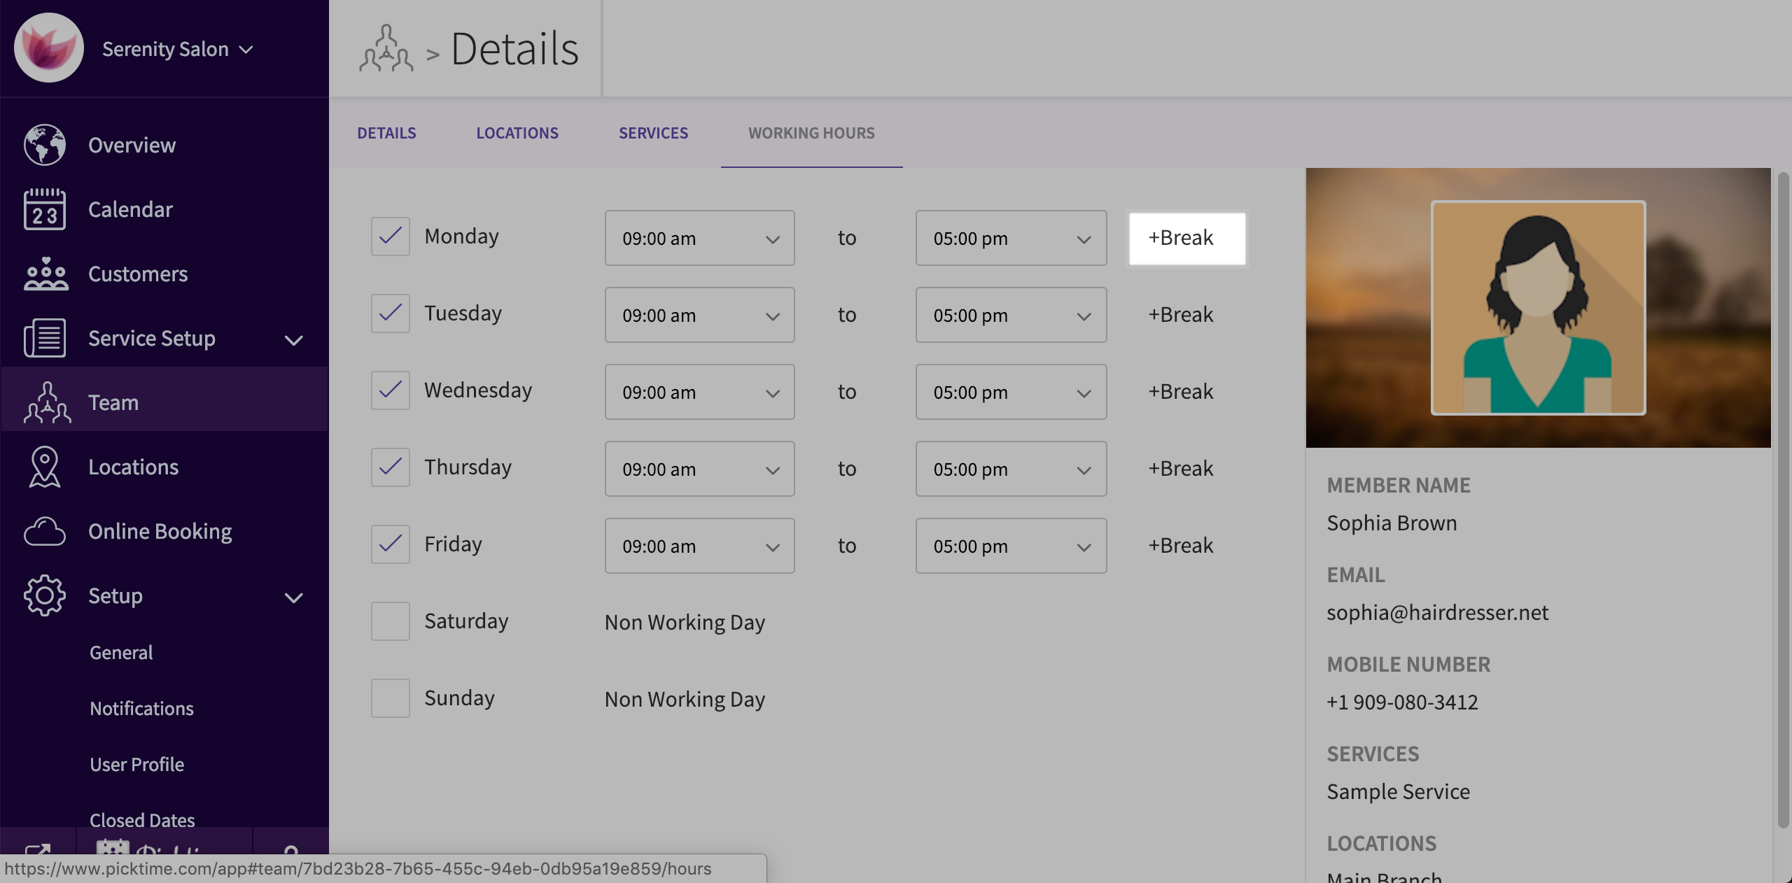Open Friday end time dropdown
This screenshot has height=883, width=1792.
1010,546
